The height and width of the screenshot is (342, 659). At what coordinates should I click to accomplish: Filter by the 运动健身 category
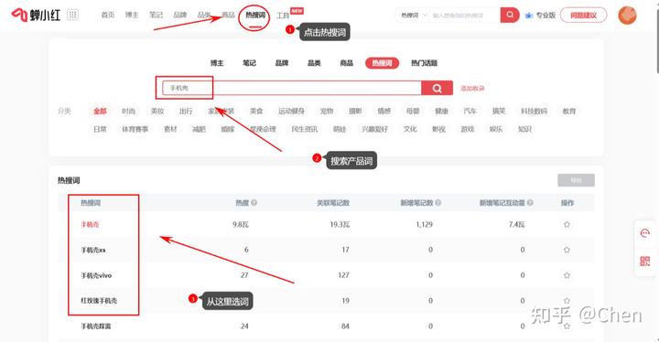coord(291,112)
